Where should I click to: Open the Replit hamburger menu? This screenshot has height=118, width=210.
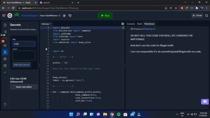coord(4,15)
